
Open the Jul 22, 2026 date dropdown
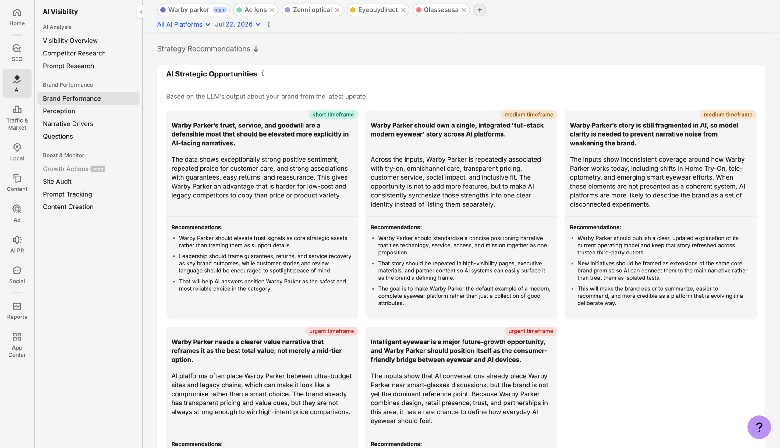[x=237, y=24]
